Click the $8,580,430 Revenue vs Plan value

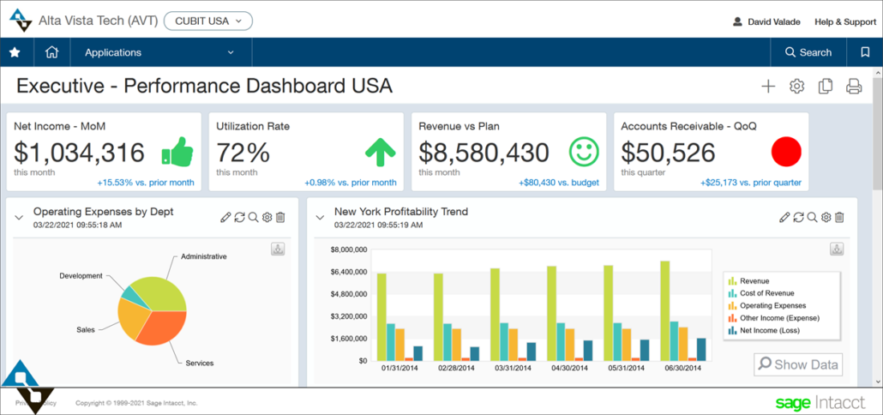(484, 153)
